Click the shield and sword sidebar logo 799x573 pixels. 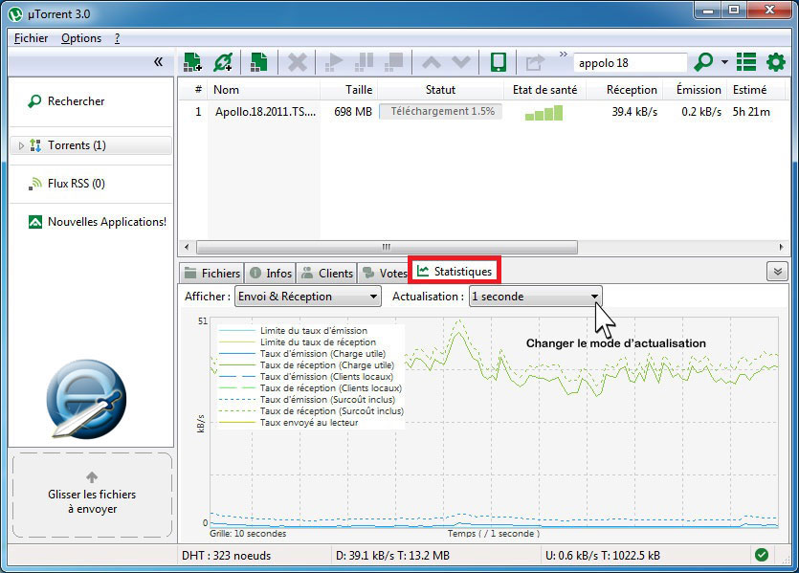pos(86,399)
